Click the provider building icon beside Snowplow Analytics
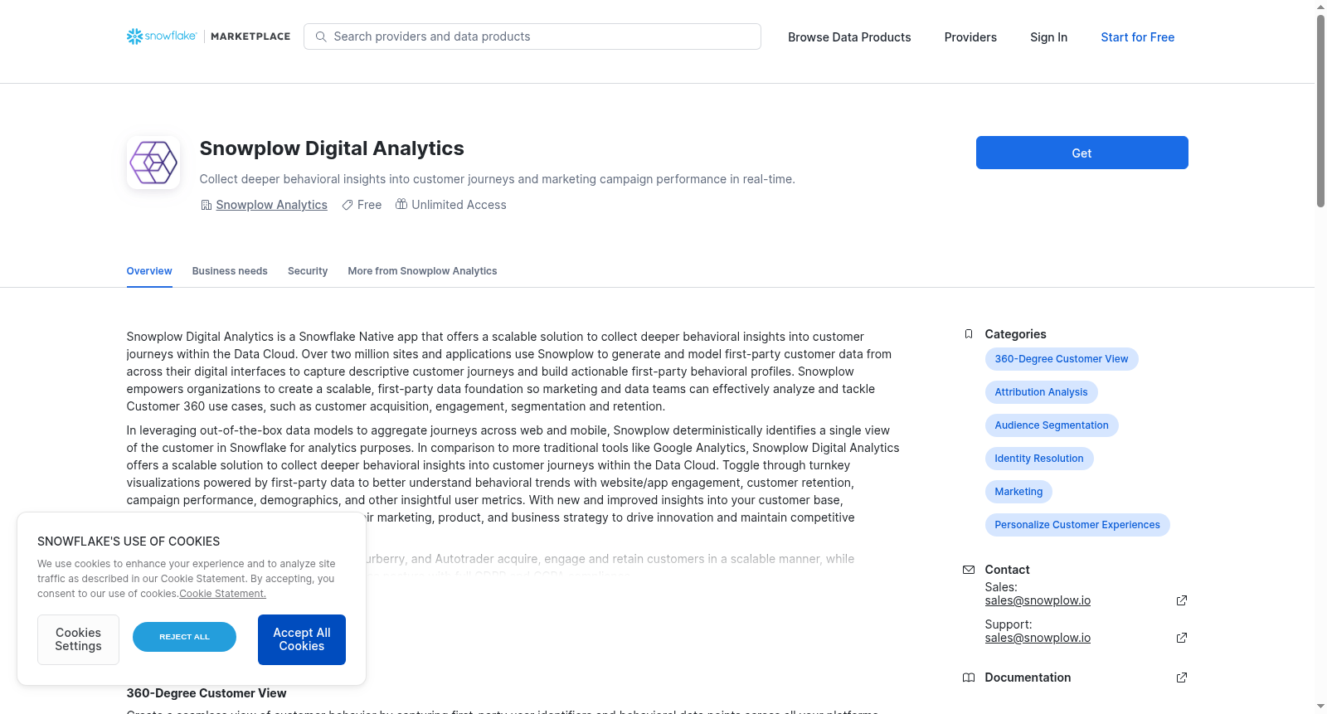Screen dimensions: 1327x714 pyautogui.click(x=207, y=205)
